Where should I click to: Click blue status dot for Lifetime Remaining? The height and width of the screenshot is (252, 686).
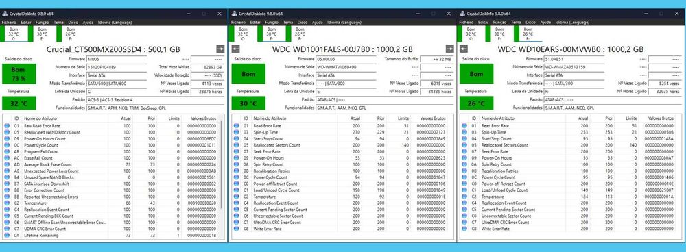pos(7,236)
